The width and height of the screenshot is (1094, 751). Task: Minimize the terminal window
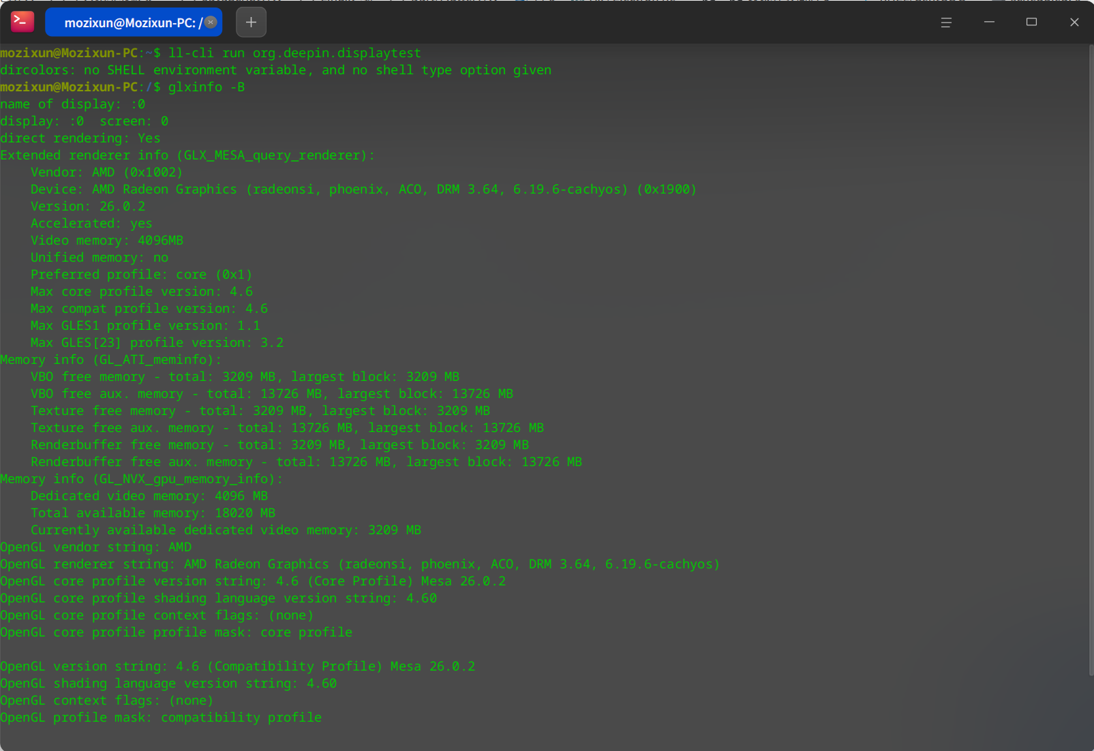(x=989, y=22)
